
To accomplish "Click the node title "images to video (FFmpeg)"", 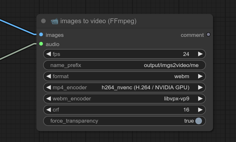I will [98, 21].
